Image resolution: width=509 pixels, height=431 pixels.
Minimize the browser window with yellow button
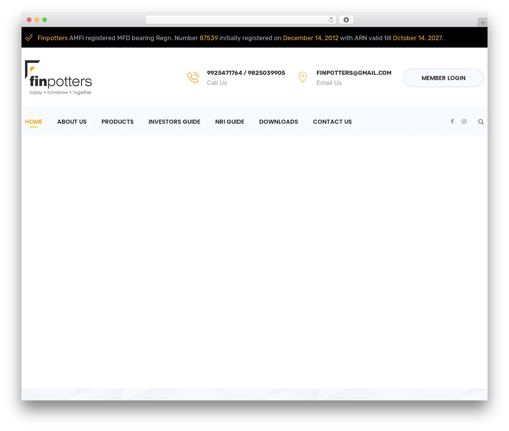coord(37,20)
